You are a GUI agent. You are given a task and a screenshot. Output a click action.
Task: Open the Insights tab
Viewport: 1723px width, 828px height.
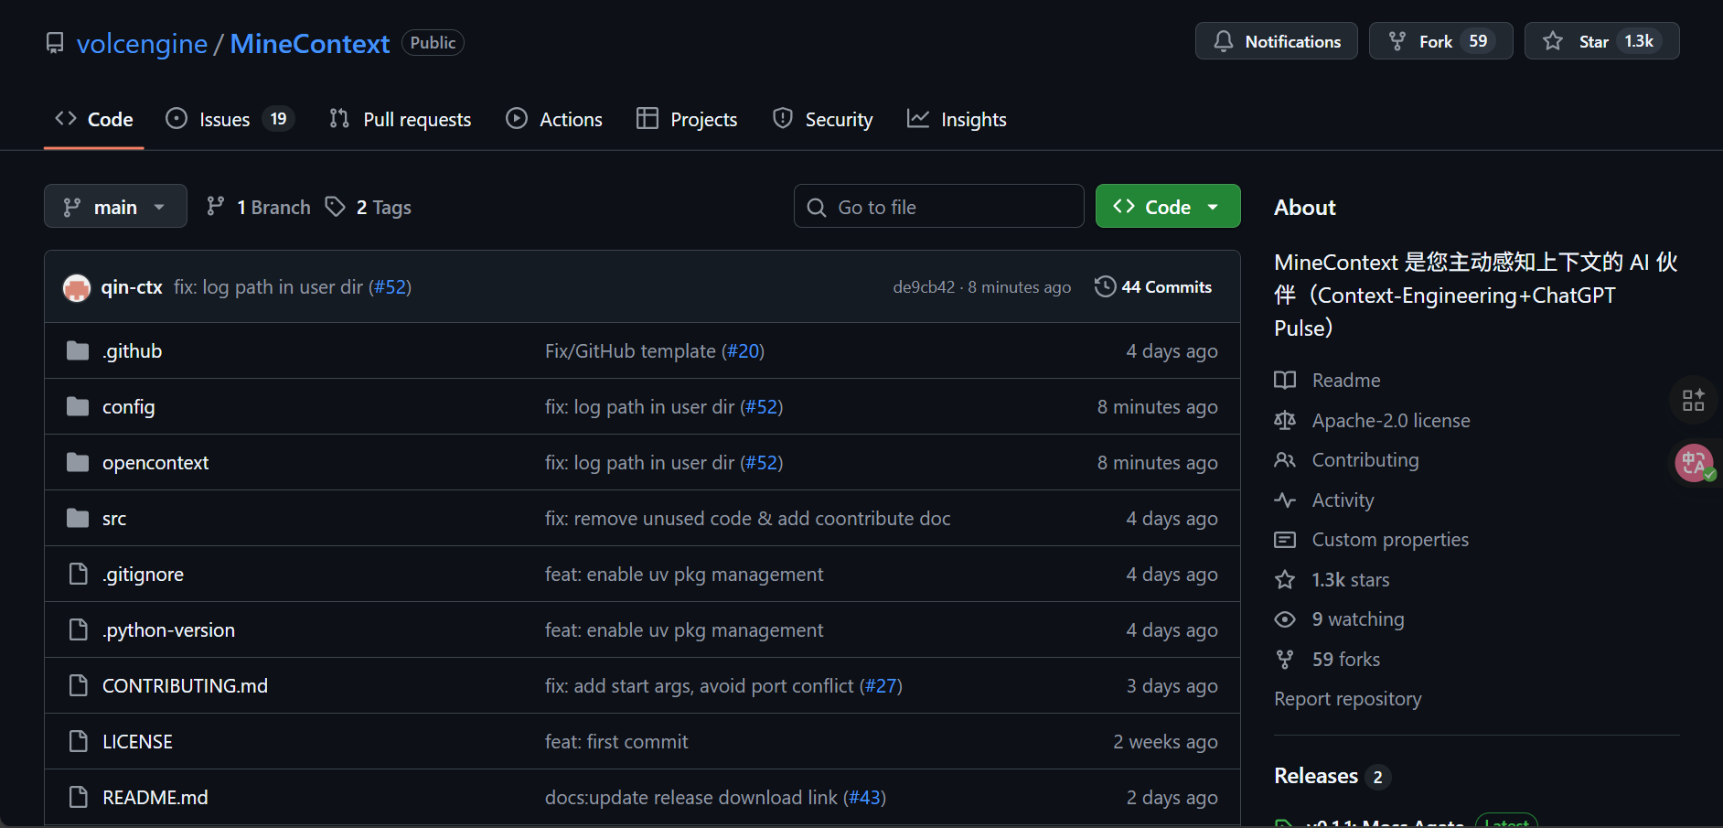[x=957, y=119]
